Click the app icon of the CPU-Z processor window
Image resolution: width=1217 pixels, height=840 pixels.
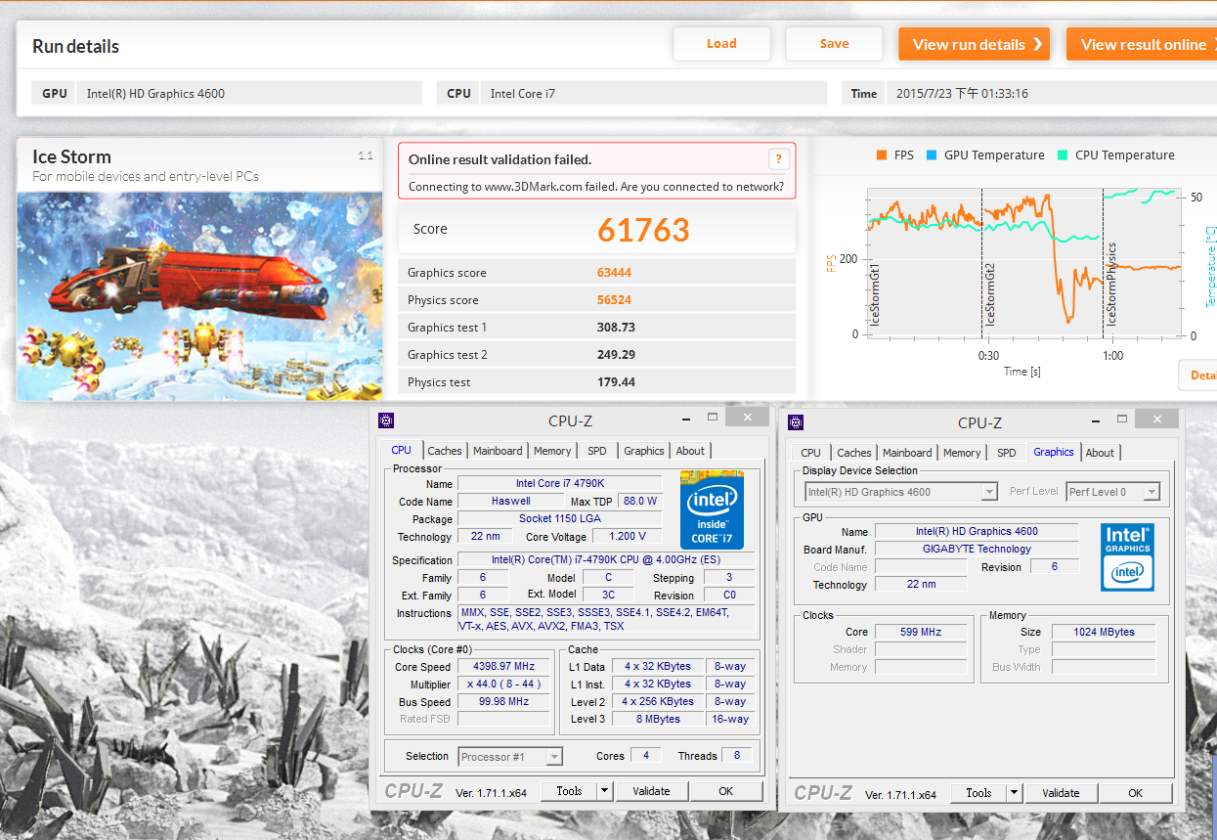point(386,421)
